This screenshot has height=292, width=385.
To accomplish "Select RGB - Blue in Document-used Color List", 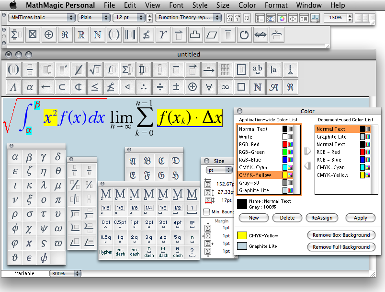I will pos(343,160).
